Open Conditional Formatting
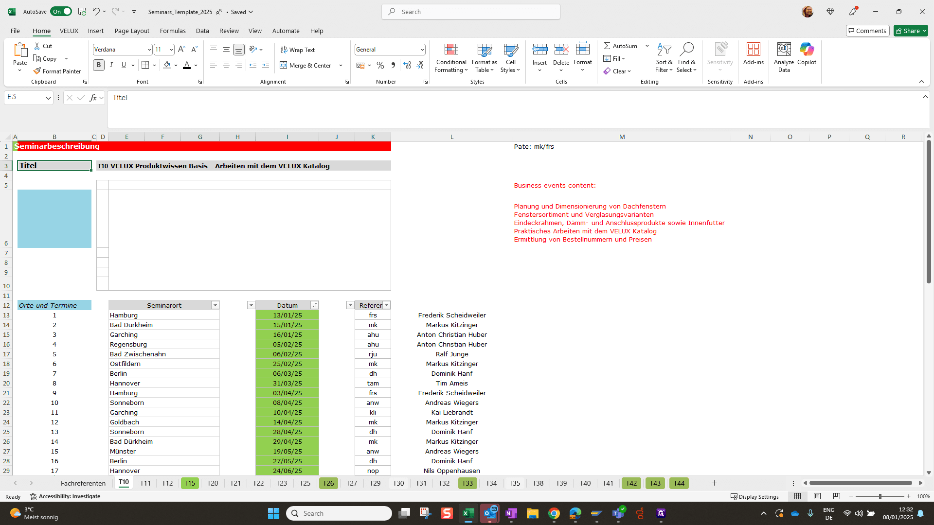 pyautogui.click(x=451, y=58)
